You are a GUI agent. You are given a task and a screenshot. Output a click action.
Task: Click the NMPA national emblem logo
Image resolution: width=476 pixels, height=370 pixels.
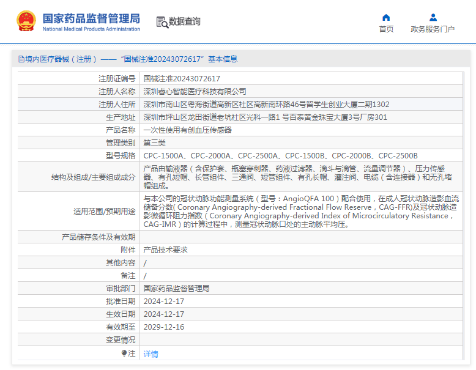click(x=26, y=21)
